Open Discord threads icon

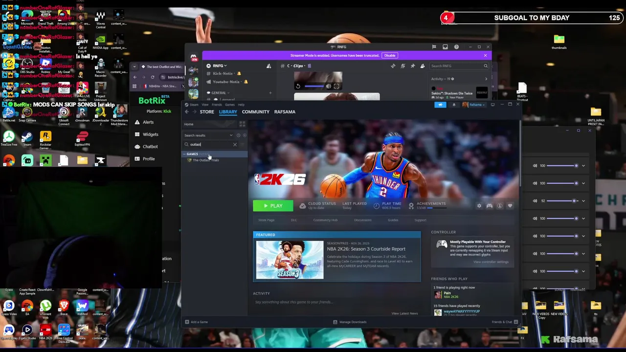click(x=393, y=66)
